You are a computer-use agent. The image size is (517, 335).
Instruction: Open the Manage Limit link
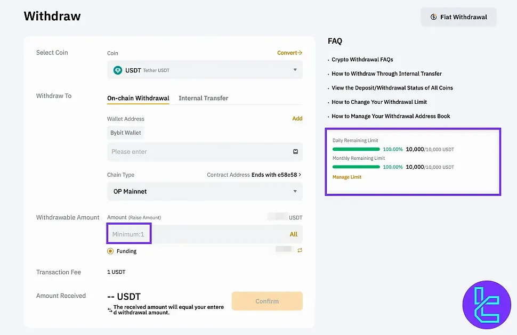pyautogui.click(x=346, y=177)
